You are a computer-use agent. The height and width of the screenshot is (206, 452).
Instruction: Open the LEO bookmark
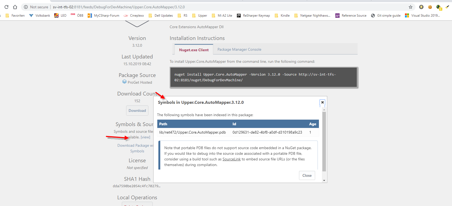(x=60, y=16)
